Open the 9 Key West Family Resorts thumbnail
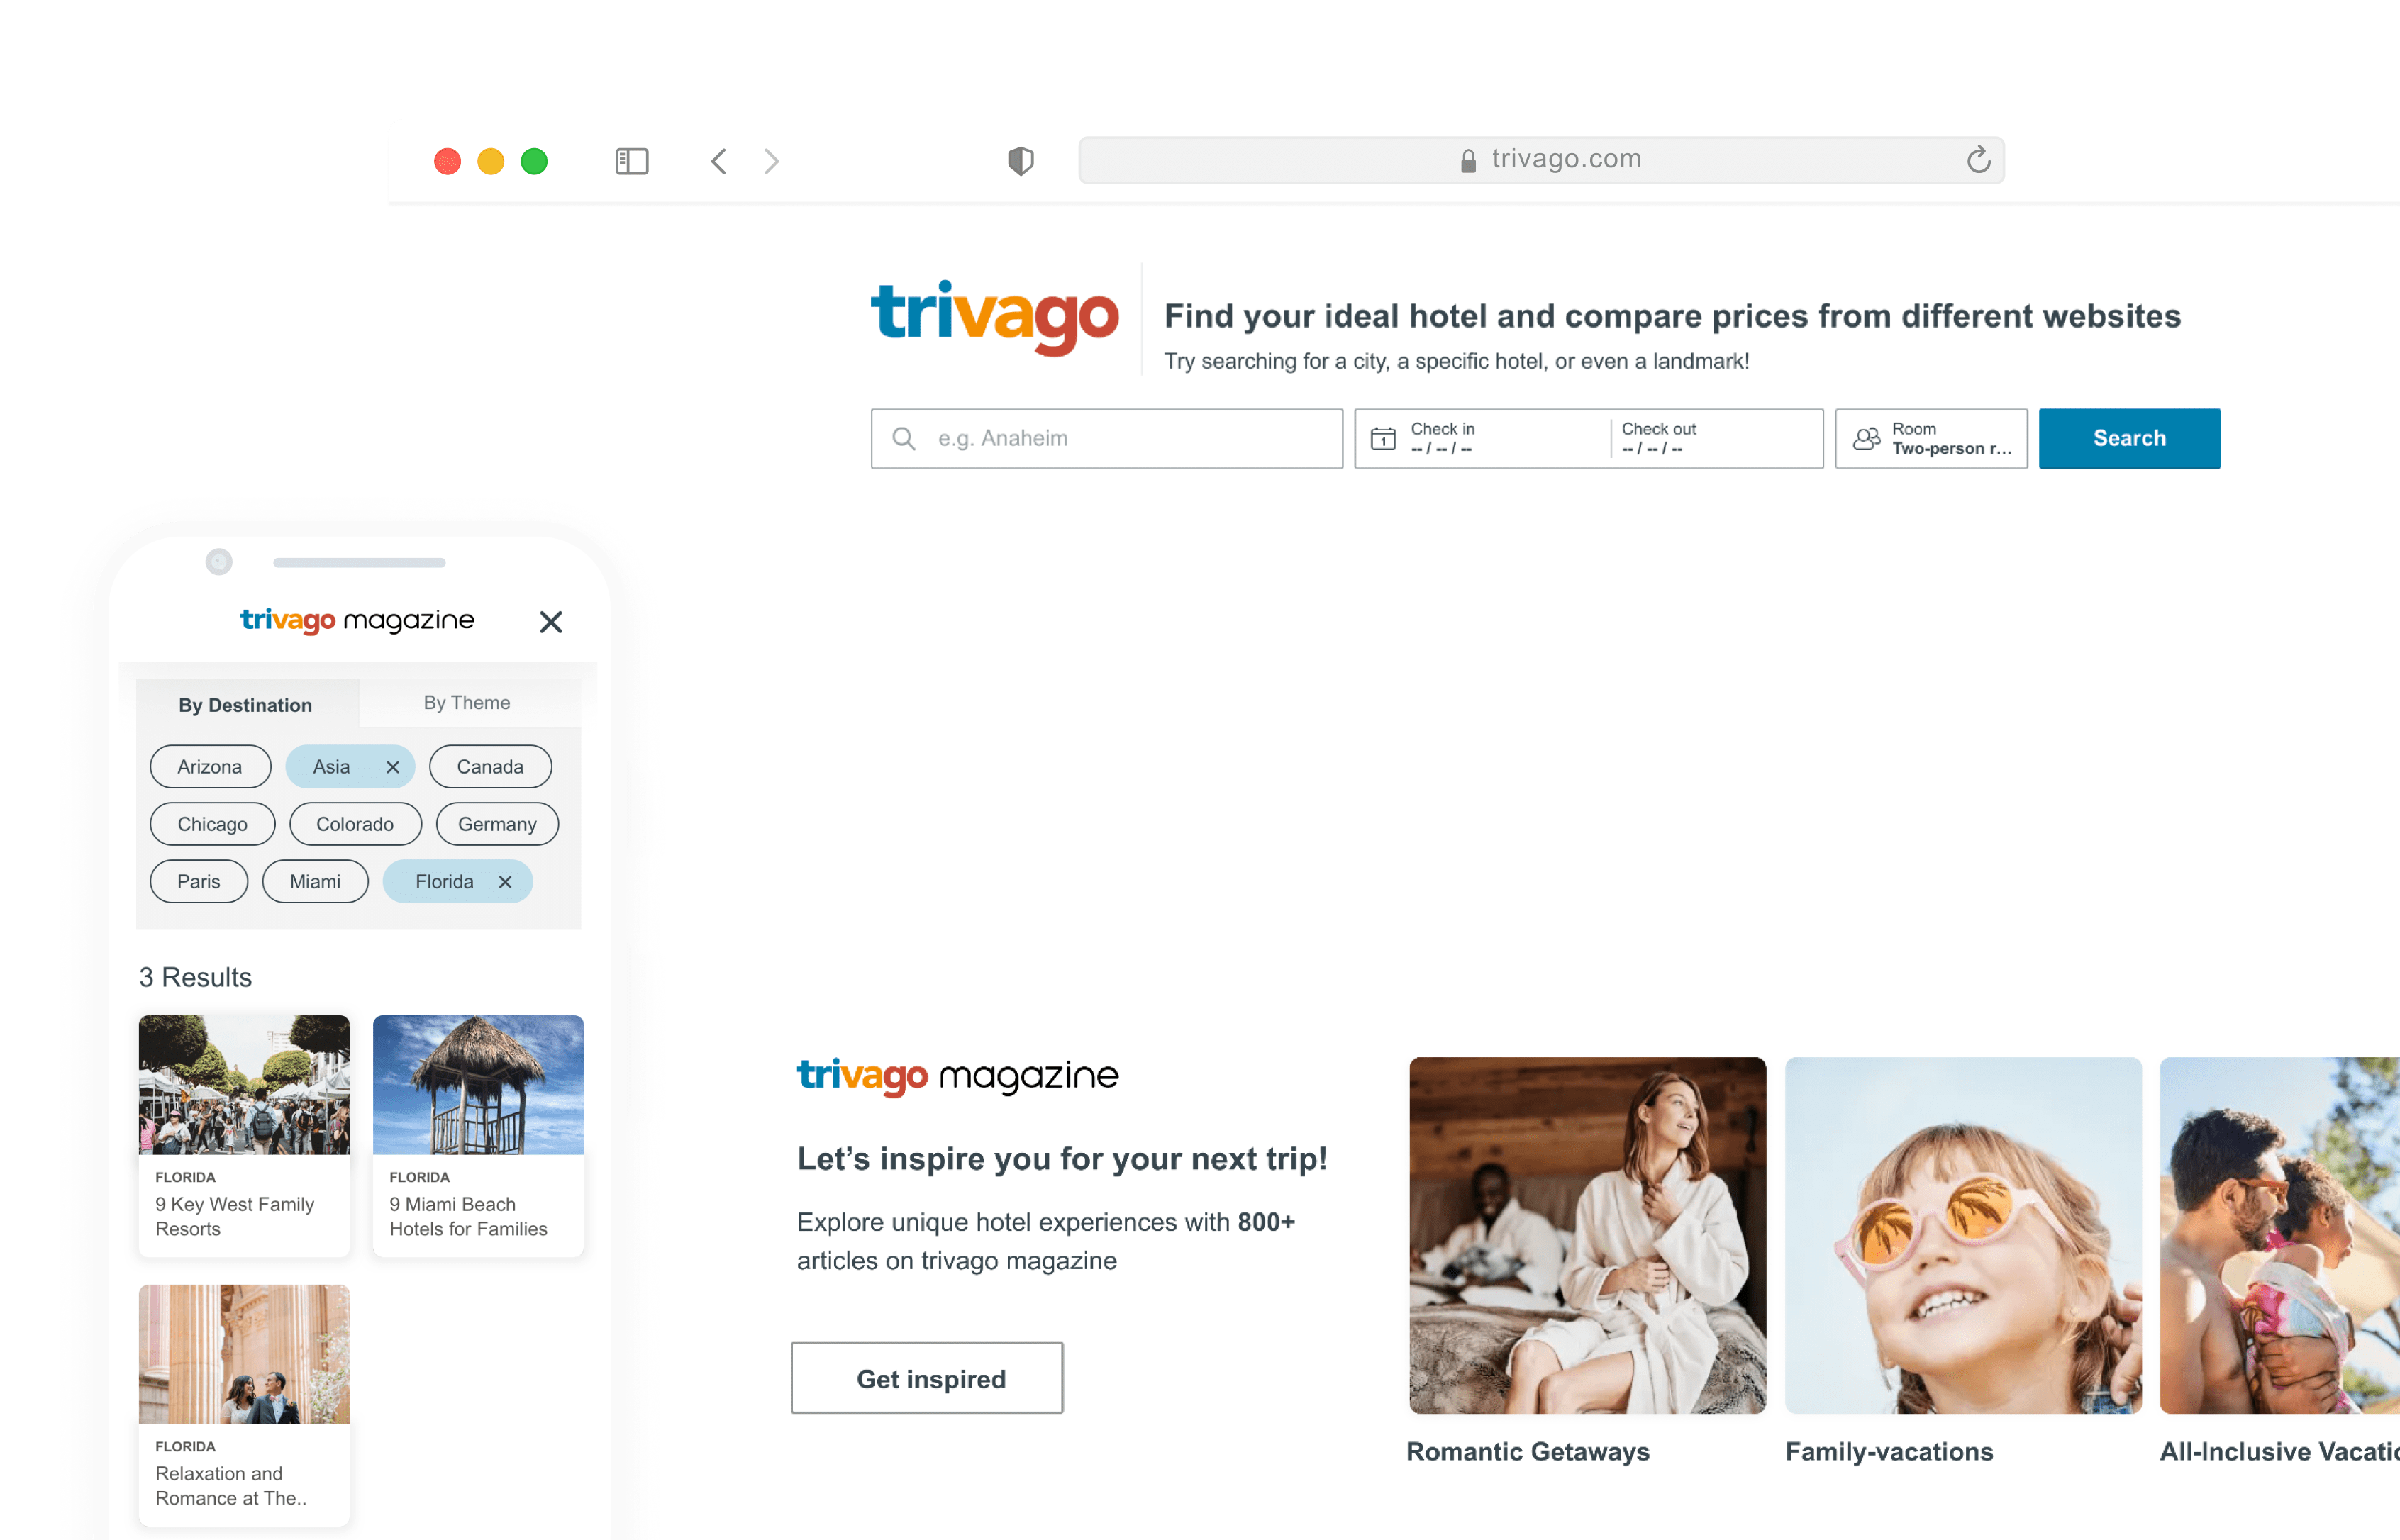Viewport: 2400px width, 1540px height. (x=244, y=1085)
